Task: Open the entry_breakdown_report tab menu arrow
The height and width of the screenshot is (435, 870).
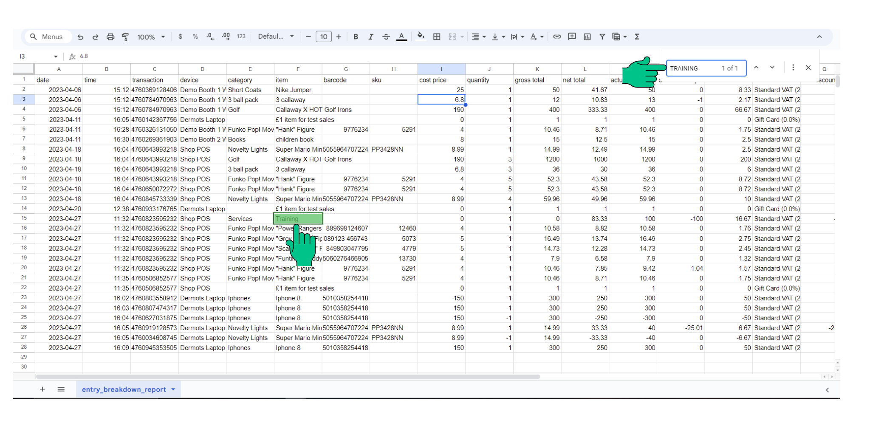Action: click(x=173, y=390)
